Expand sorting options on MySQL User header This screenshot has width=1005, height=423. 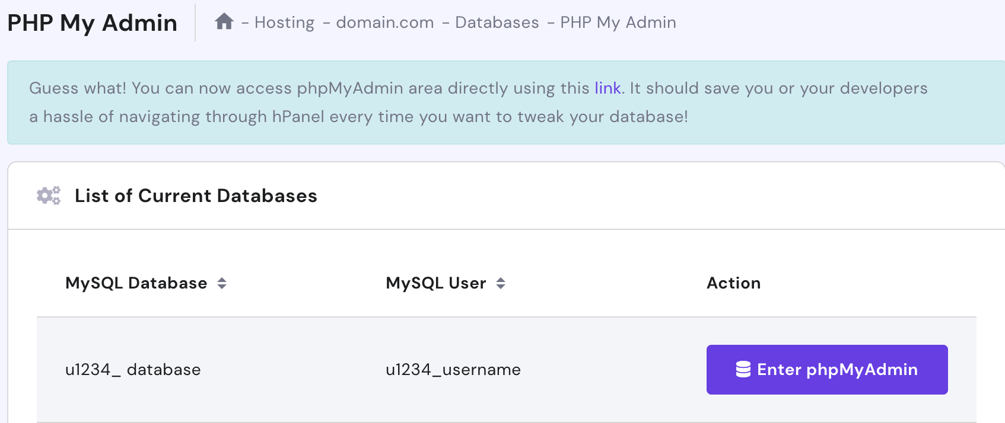point(501,283)
